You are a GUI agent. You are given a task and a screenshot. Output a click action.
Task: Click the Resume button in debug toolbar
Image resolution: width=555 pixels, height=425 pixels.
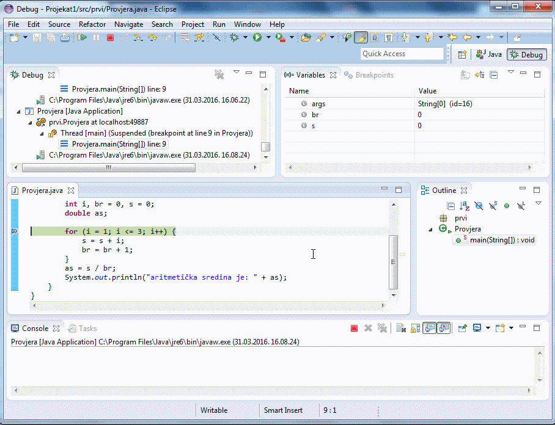[x=83, y=38]
